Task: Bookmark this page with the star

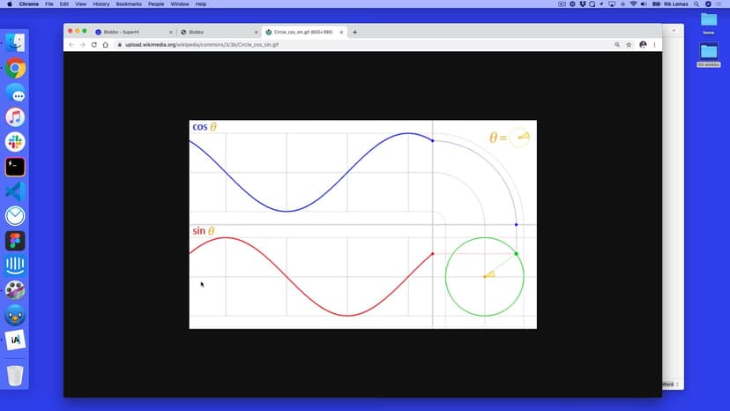Action: [x=629, y=45]
